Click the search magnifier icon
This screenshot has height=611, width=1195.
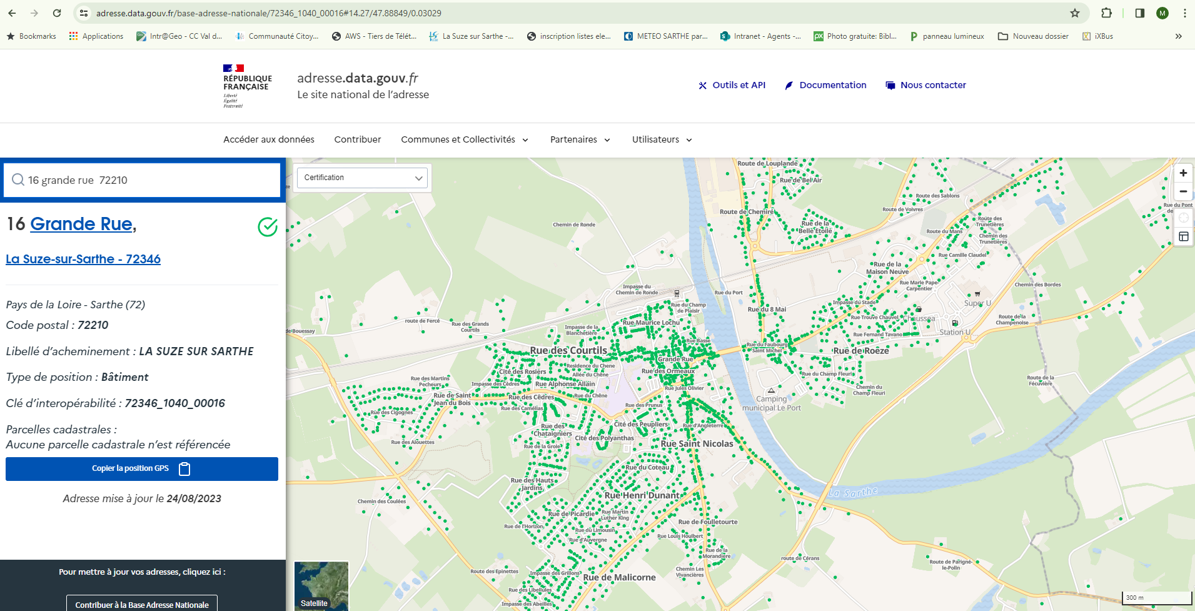coord(18,180)
